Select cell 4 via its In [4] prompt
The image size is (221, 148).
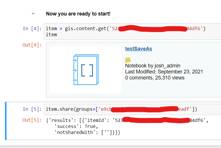32,29
